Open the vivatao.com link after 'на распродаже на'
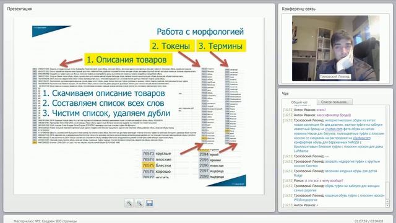 [361, 138]
